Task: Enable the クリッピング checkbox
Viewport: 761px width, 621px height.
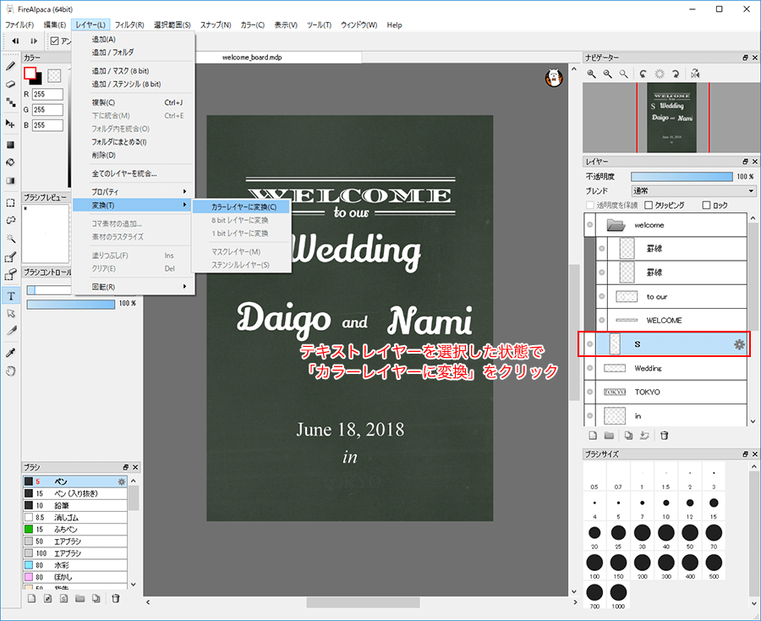Action: (x=649, y=205)
